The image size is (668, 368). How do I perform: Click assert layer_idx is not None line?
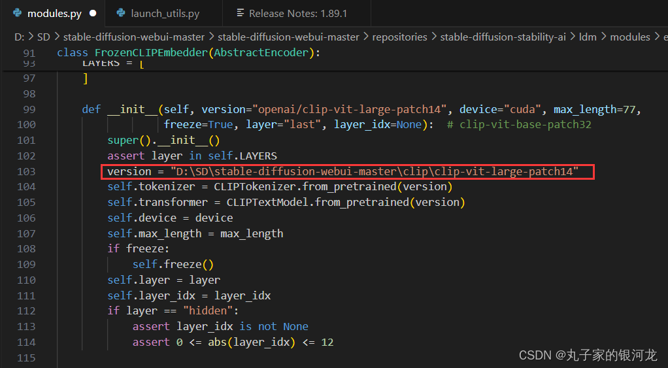(x=220, y=327)
